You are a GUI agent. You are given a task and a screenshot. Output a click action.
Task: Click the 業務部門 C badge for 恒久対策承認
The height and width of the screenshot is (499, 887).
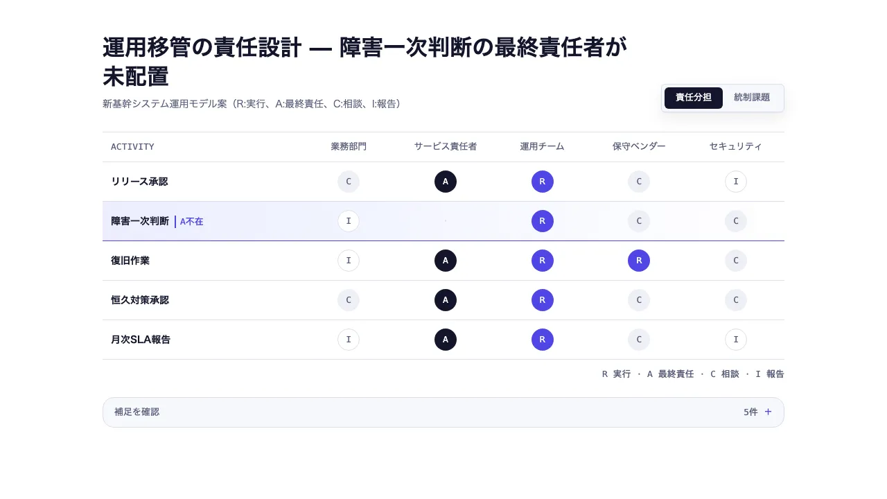point(349,300)
